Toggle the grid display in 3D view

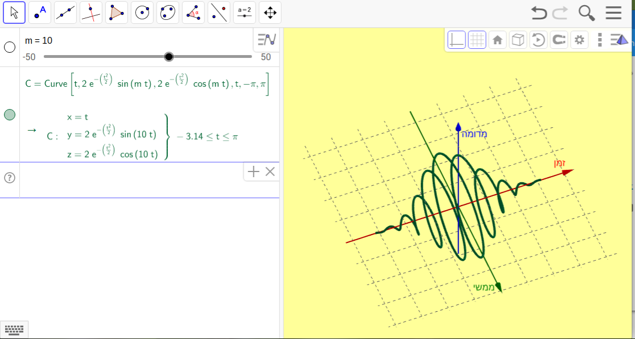(477, 40)
